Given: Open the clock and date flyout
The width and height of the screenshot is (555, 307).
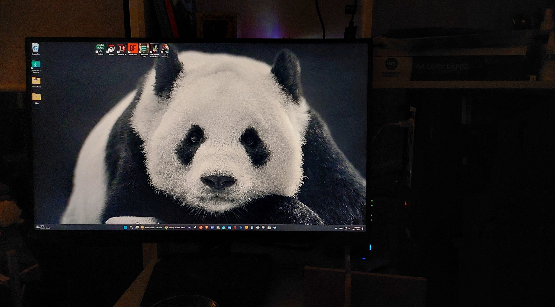Looking at the screenshot, I should point(357,228).
